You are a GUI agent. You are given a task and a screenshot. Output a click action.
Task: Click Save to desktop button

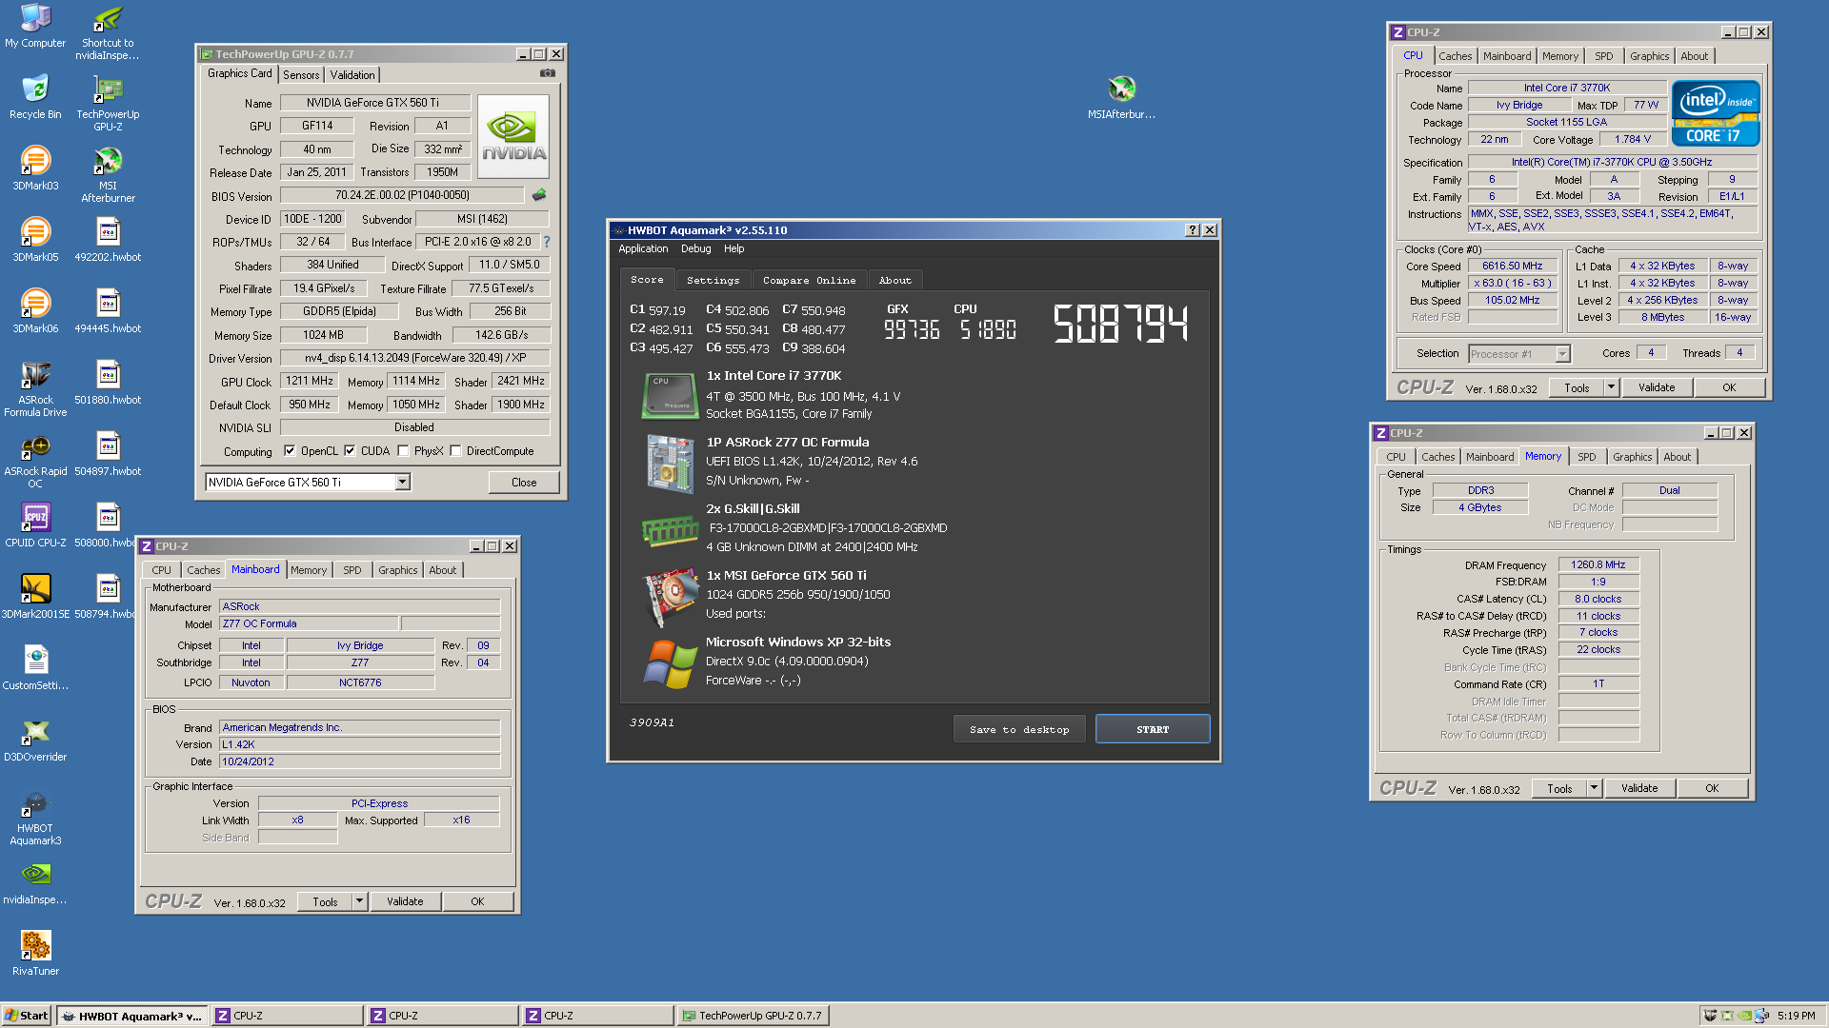click(1019, 729)
